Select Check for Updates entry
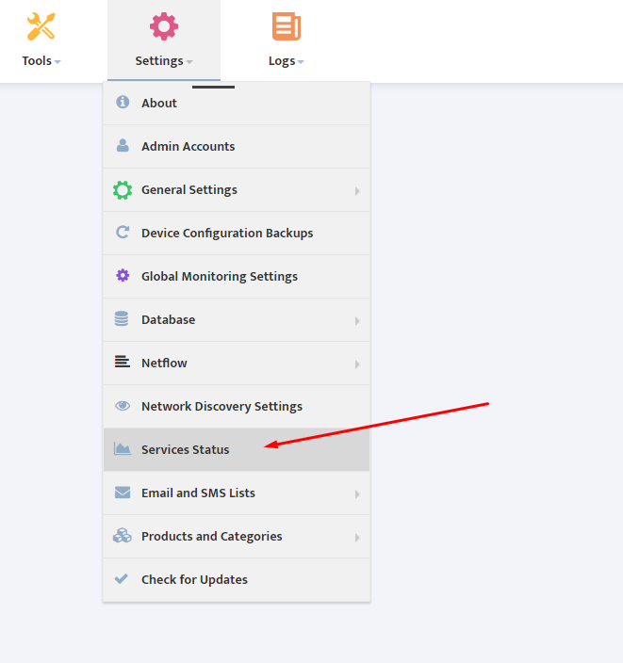Viewport: 623px width, 663px height. tap(237, 579)
